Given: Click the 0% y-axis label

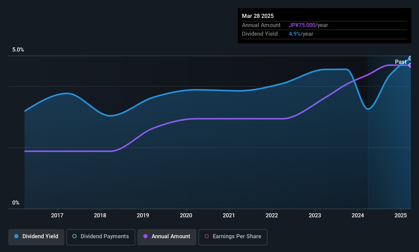Looking at the screenshot, I should (x=16, y=203).
